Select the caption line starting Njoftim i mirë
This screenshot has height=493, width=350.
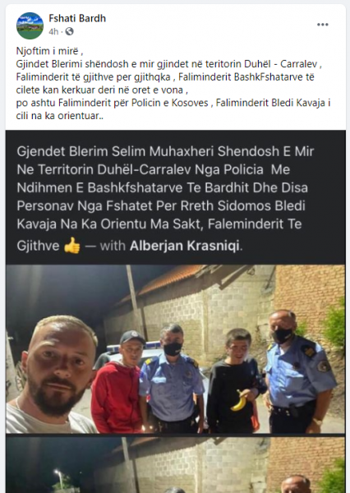(49, 51)
